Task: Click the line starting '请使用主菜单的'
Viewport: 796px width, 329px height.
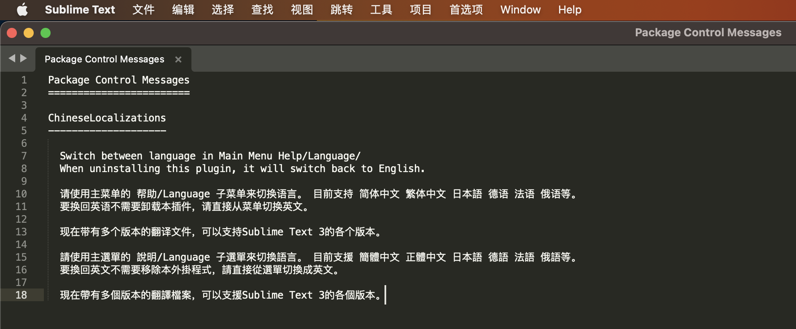Action: (318, 194)
